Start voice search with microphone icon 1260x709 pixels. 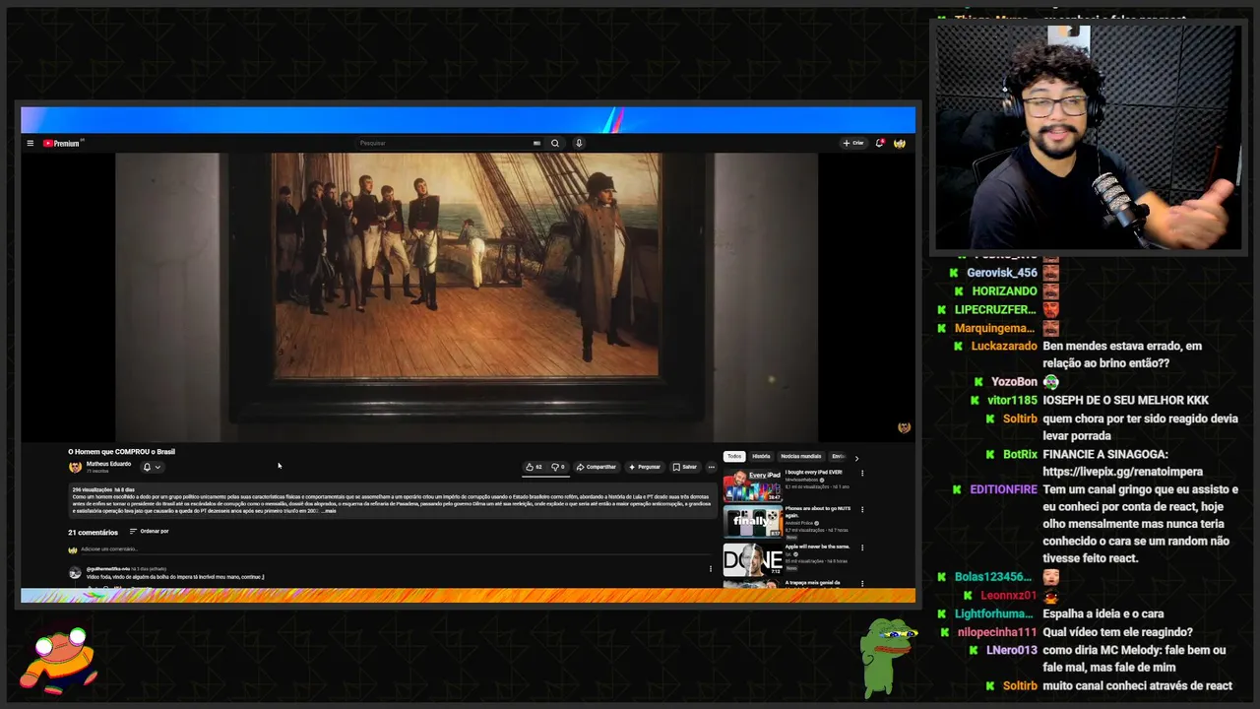(579, 144)
